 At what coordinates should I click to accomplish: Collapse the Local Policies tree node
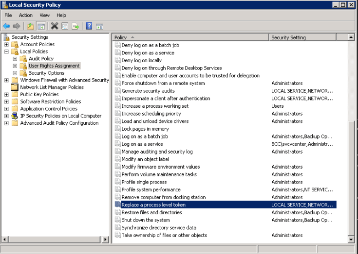(6, 51)
